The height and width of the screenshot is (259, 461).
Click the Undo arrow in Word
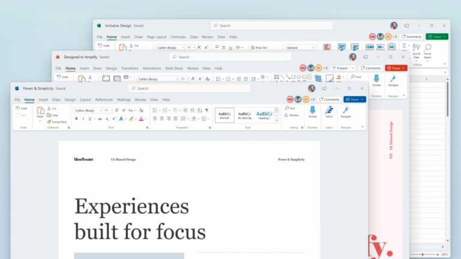coord(22,109)
